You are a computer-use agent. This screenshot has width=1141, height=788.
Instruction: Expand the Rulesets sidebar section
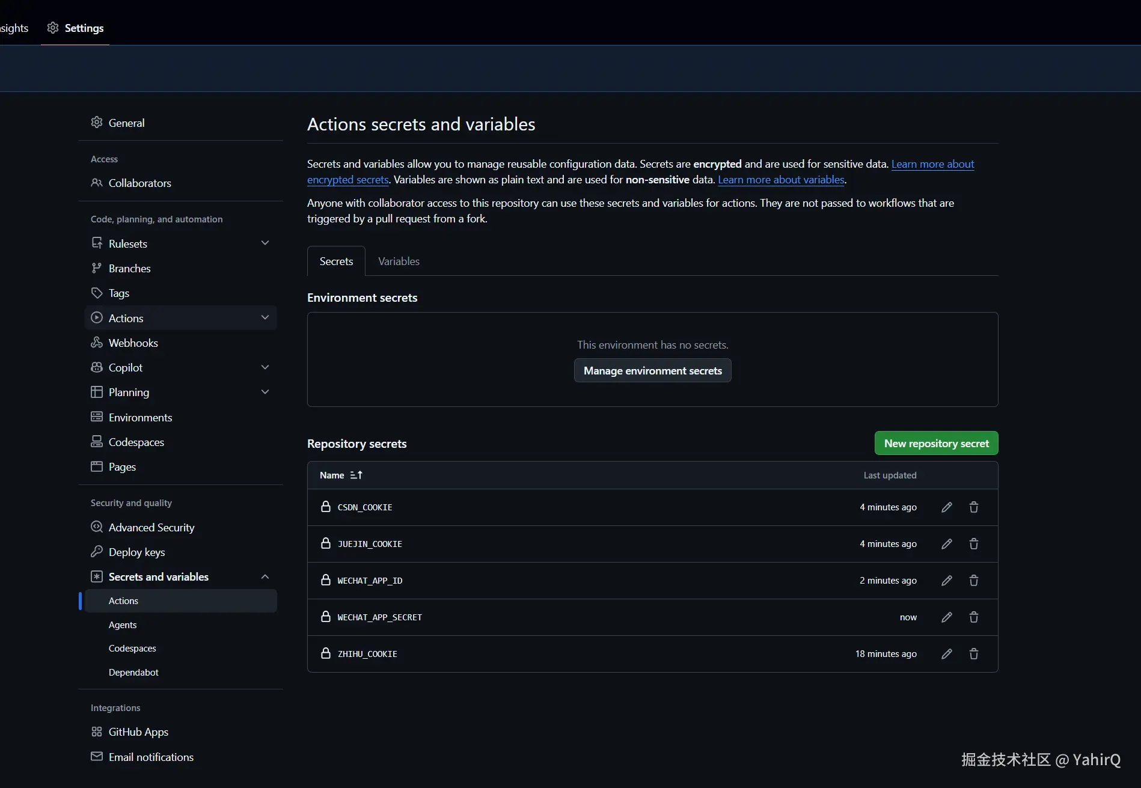click(x=265, y=243)
